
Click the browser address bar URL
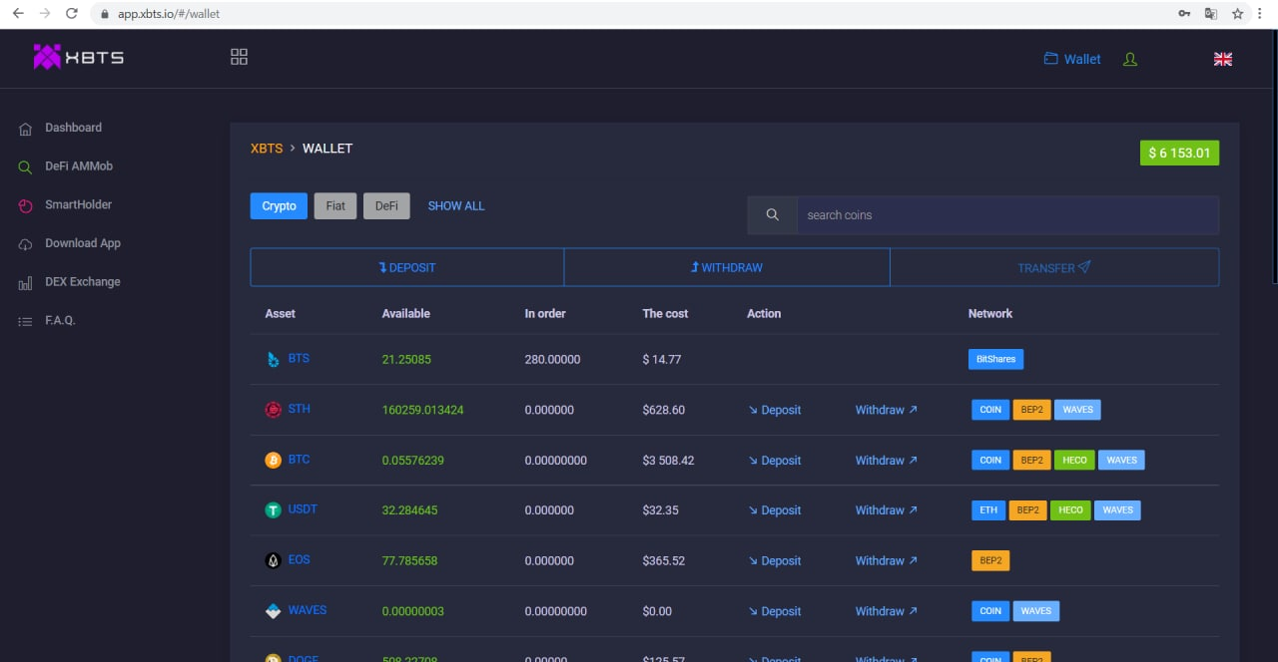[x=169, y=14]
